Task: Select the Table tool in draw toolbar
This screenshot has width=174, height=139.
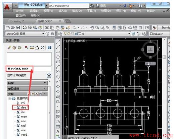Action: point(58,127)
